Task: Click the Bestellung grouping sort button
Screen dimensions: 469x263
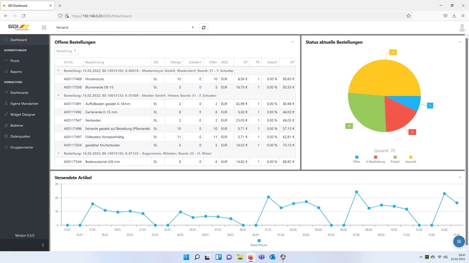Action: tap(66, 51)
